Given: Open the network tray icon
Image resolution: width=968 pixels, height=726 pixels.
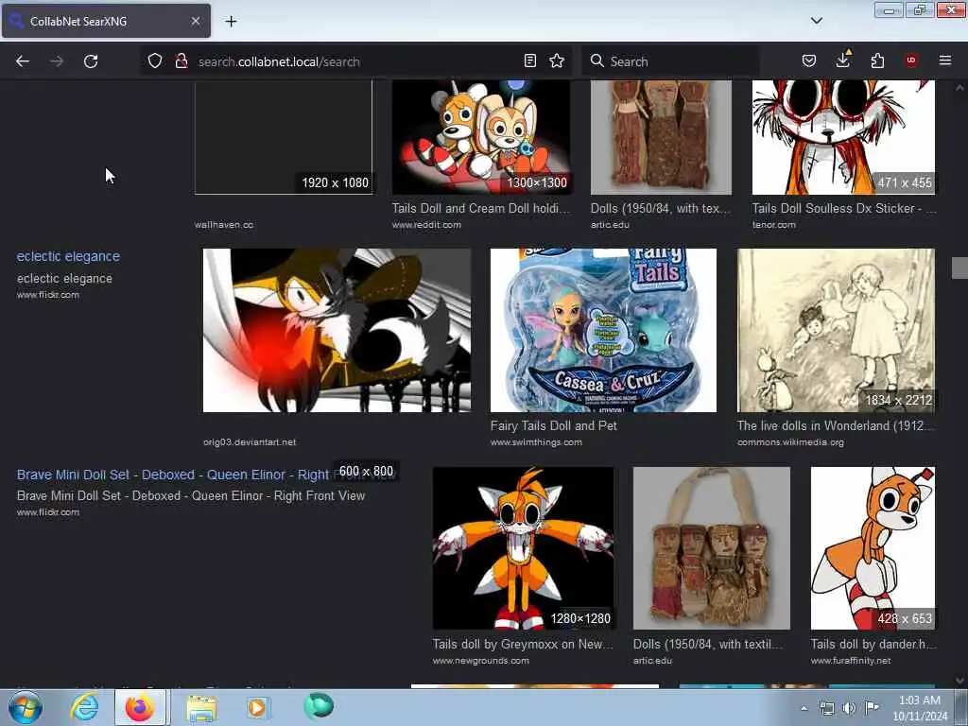Looking at the screenshot, I should (826, 708).
